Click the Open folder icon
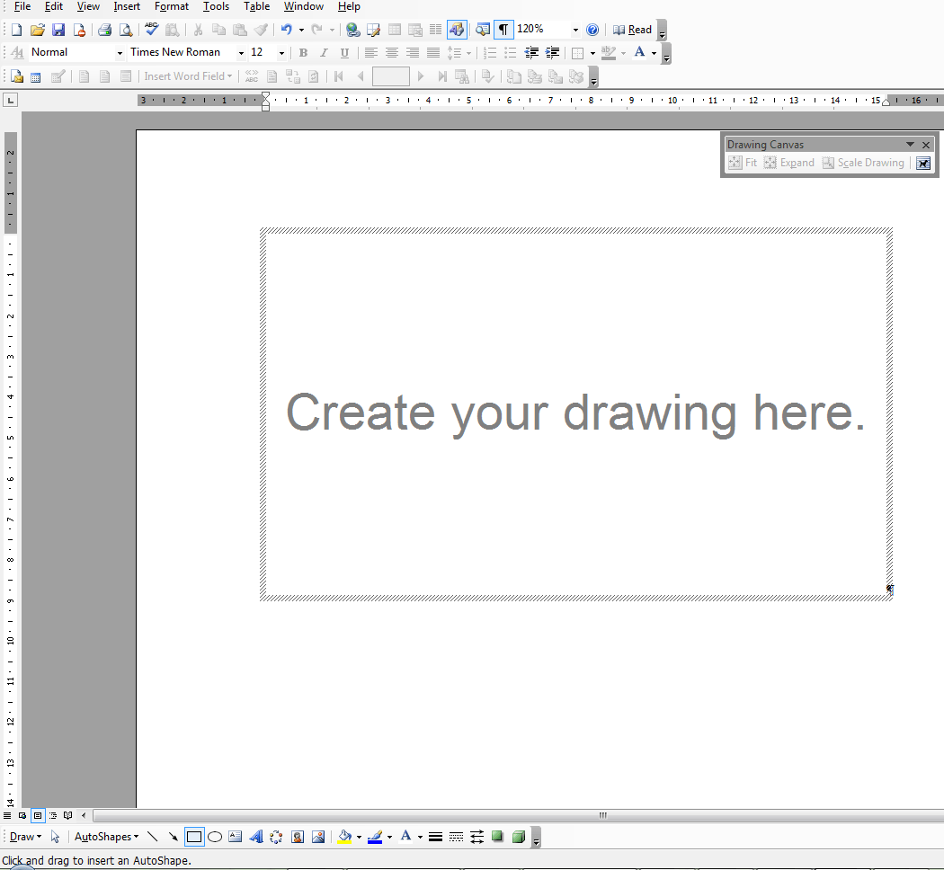Screen dimensions: 944x870 (38, 30)
